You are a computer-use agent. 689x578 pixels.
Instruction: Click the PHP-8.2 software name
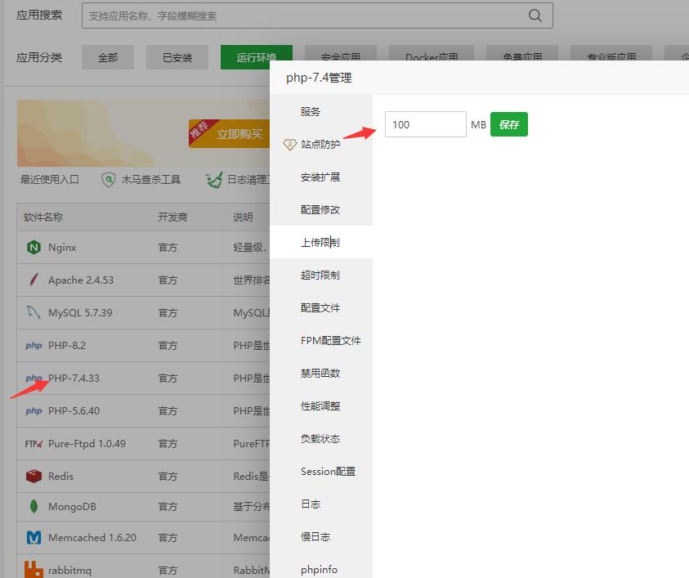pyautogui.click(x=67, y=346)
